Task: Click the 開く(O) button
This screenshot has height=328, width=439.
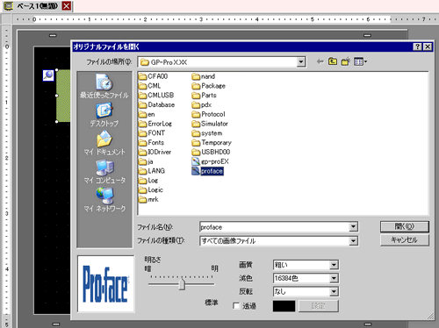Action: [405, 226]
